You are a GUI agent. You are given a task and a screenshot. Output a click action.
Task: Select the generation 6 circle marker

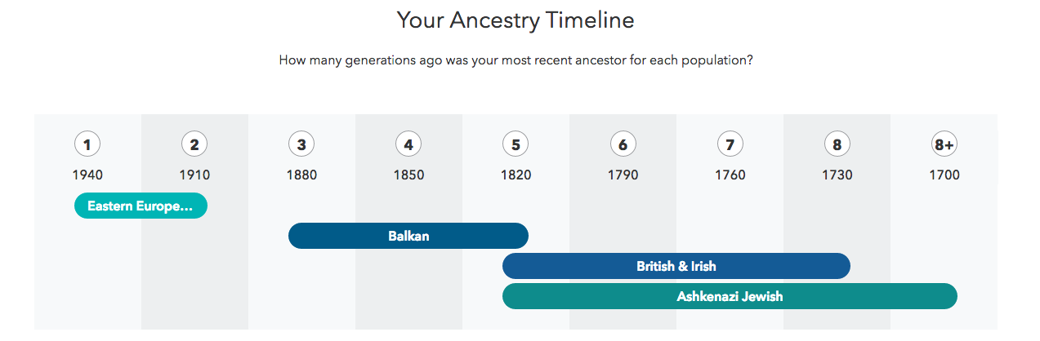(x=623, y=145)
